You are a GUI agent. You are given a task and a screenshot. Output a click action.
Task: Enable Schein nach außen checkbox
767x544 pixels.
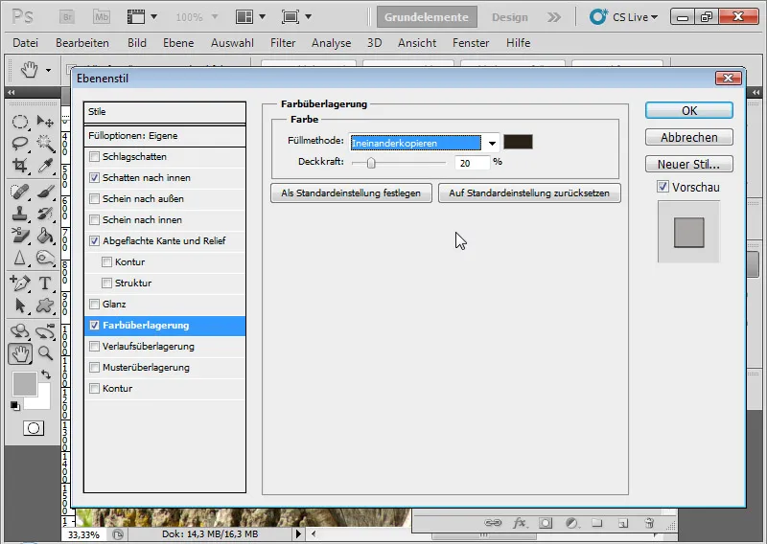coord(94,199)
